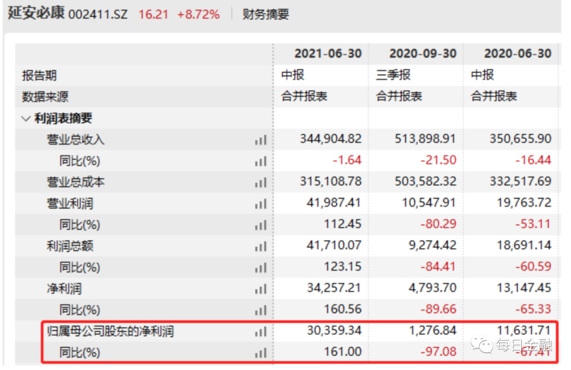Screen dimensions: 571x370
Task: Click percentage value -65.33
Action: click(x=533, y=309)
